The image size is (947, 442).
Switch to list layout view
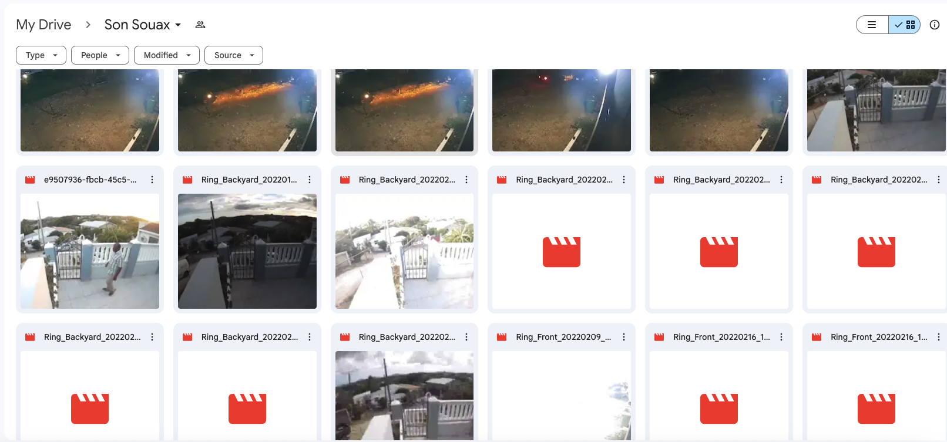pyautogui.click(x=872, y=25)
